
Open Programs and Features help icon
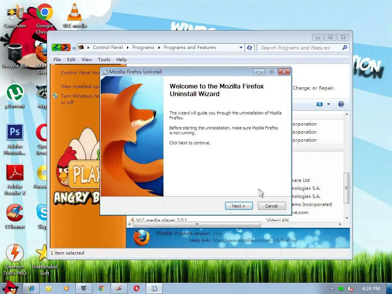tap(341, 104)
